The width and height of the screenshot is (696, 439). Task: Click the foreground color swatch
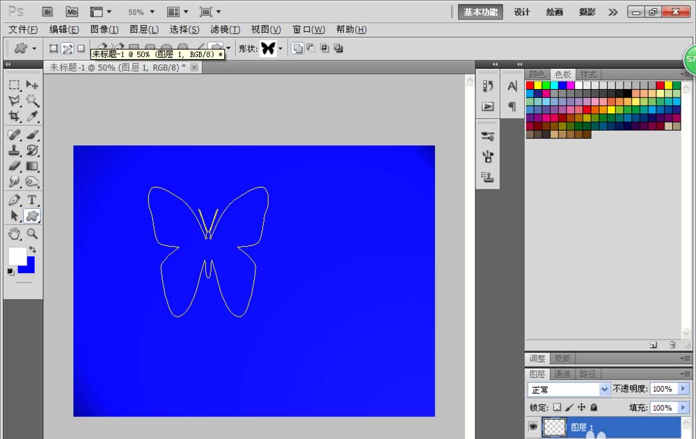point(17,255)
